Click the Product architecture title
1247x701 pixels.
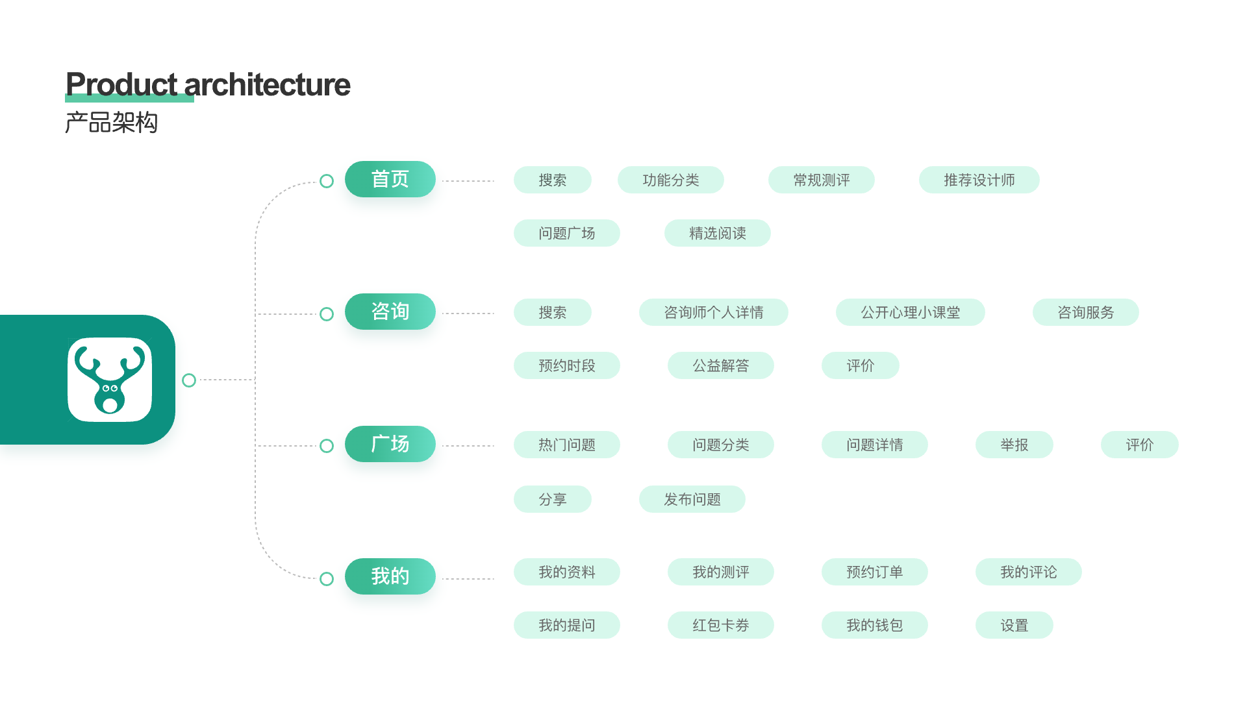coord(208,84)
